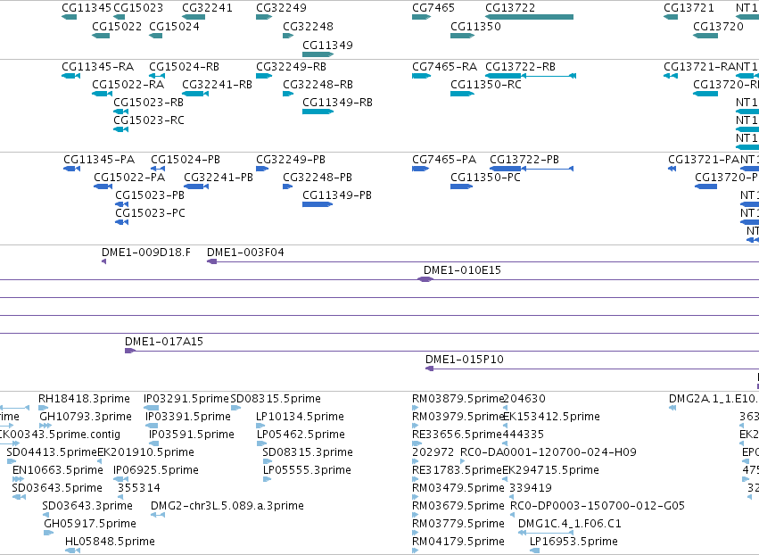Select the CG11349-PB protein label

pyautogui.click(x=337, y=195)
